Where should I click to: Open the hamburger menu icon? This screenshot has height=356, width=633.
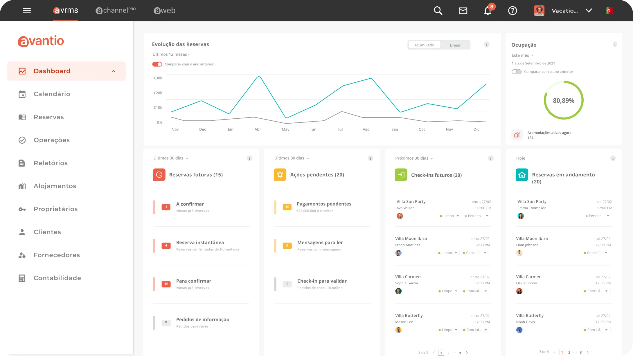click(27, 11)
